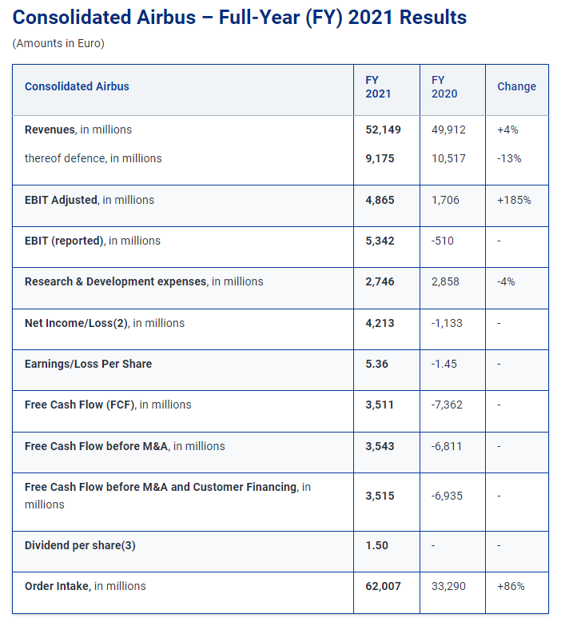This screenshot has width=561, height=622.
Task: Click the Revenues row label
Action: click(x=78, y=130)
